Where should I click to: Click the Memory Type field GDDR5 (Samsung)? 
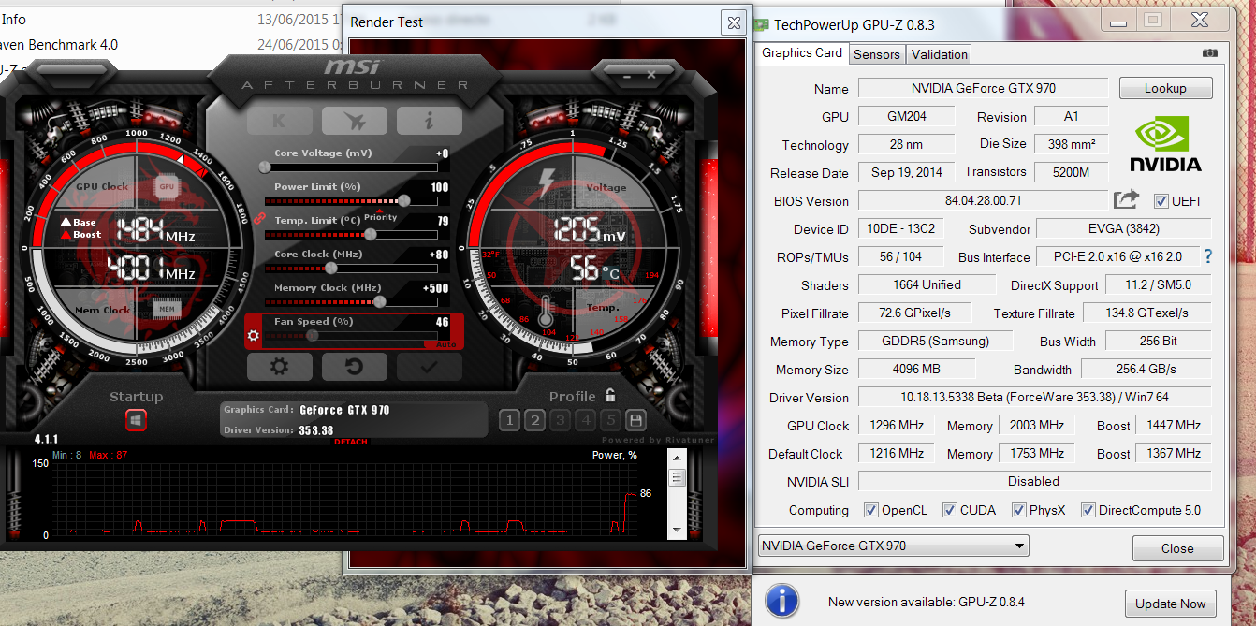pyautogui.click(x=935, y=341)
